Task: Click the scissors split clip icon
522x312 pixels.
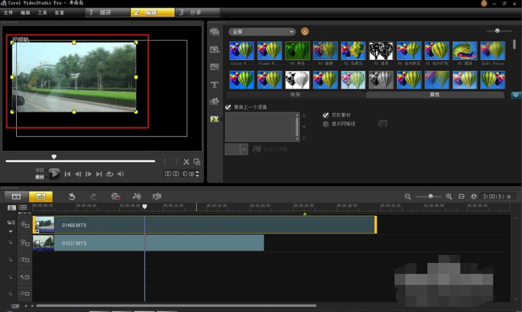Action: (186, 162)
